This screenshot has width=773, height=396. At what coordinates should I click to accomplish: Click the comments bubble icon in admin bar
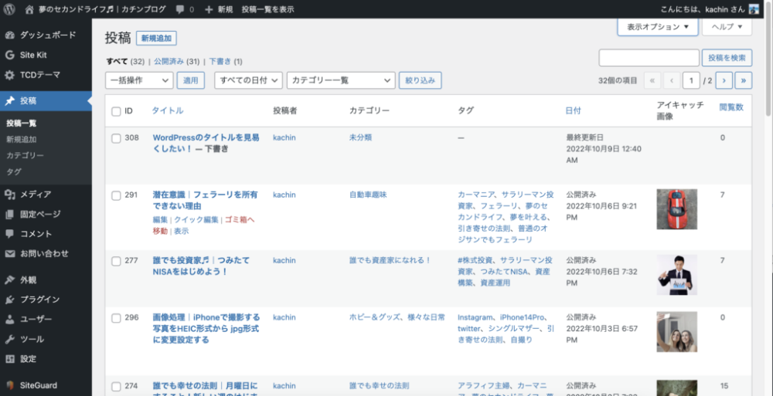tap(180, 9)
